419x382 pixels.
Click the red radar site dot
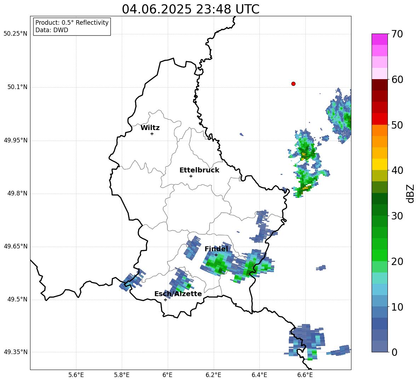point(293,84)
